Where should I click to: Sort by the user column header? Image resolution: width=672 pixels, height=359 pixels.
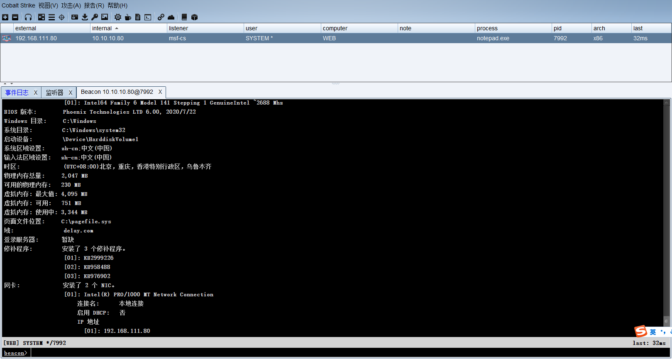pyautogui.click(x=282, y=28)
